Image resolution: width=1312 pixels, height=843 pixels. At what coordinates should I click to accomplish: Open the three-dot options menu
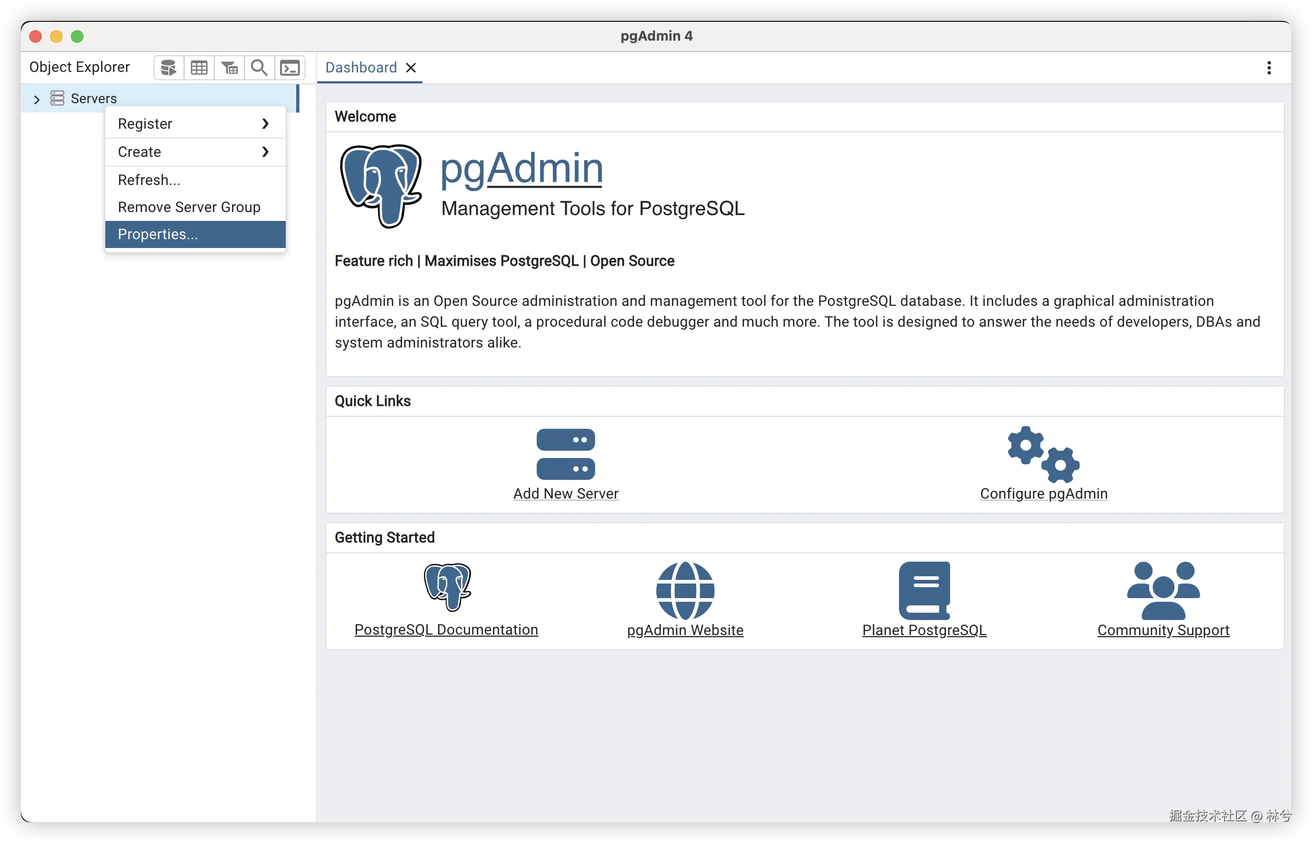[x=1269, y=68]
